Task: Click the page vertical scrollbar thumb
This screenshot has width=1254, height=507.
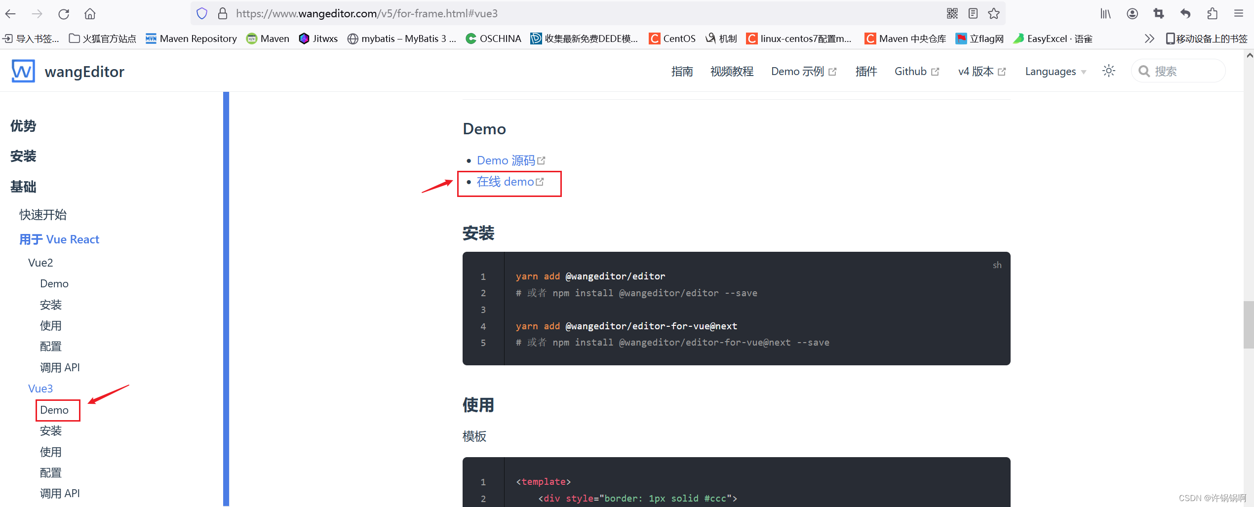Action: tap(1249, 325)
